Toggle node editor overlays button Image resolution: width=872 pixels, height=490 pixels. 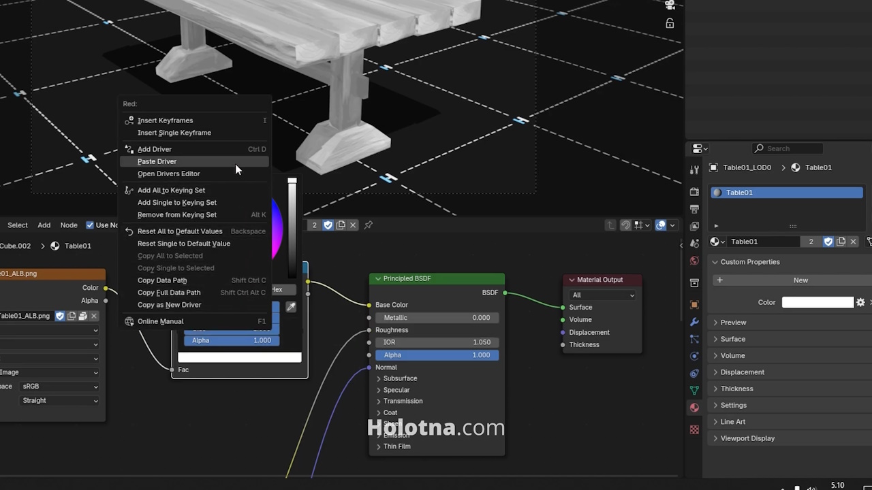point(661,225)
